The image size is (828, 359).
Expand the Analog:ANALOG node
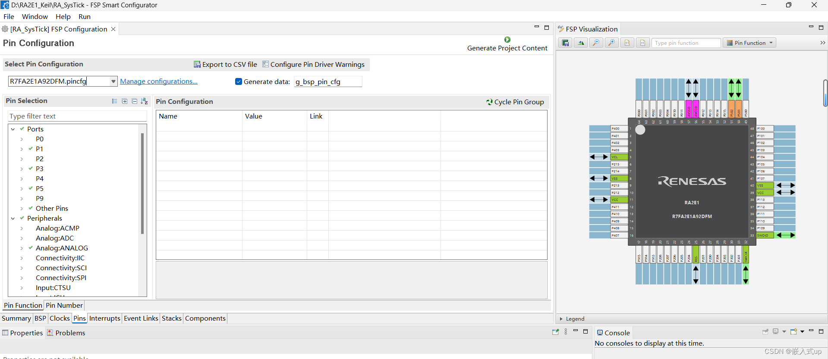tap(22, 248)
